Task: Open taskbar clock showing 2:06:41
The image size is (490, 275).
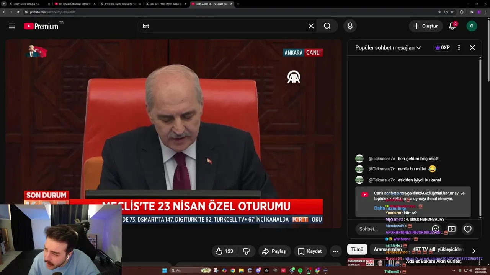Action: [481, 270]
